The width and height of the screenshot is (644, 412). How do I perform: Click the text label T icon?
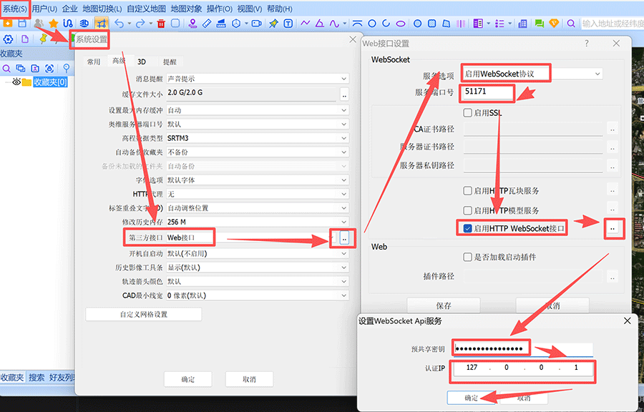[x=288, y=24]
